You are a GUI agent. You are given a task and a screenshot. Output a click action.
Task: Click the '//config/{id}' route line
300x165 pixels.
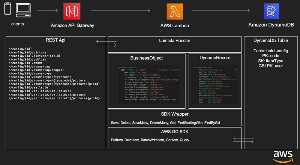20,49
